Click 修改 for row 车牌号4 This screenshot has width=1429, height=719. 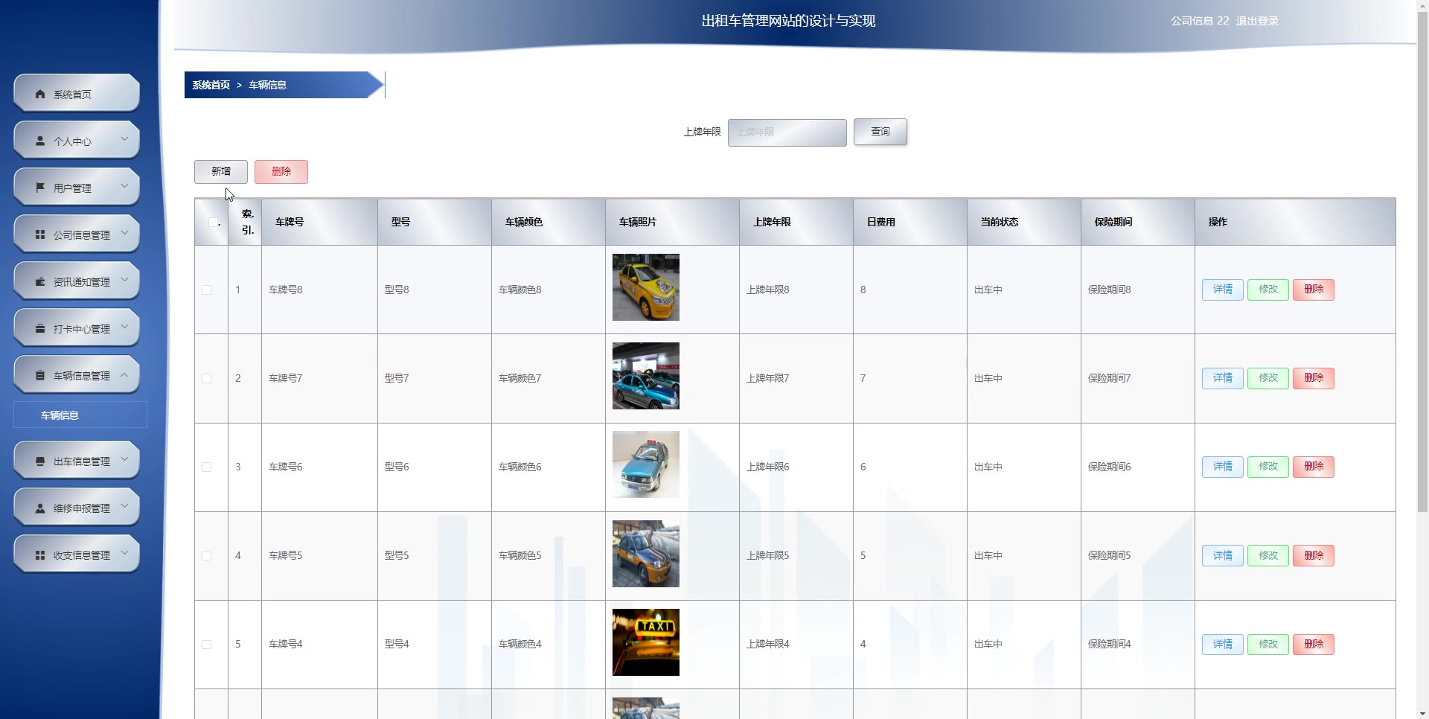(1268, 644)
